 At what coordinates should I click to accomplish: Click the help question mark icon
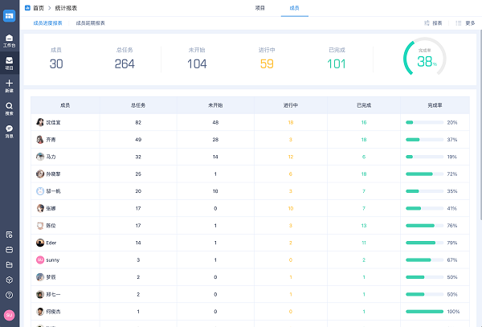(9, 294)
